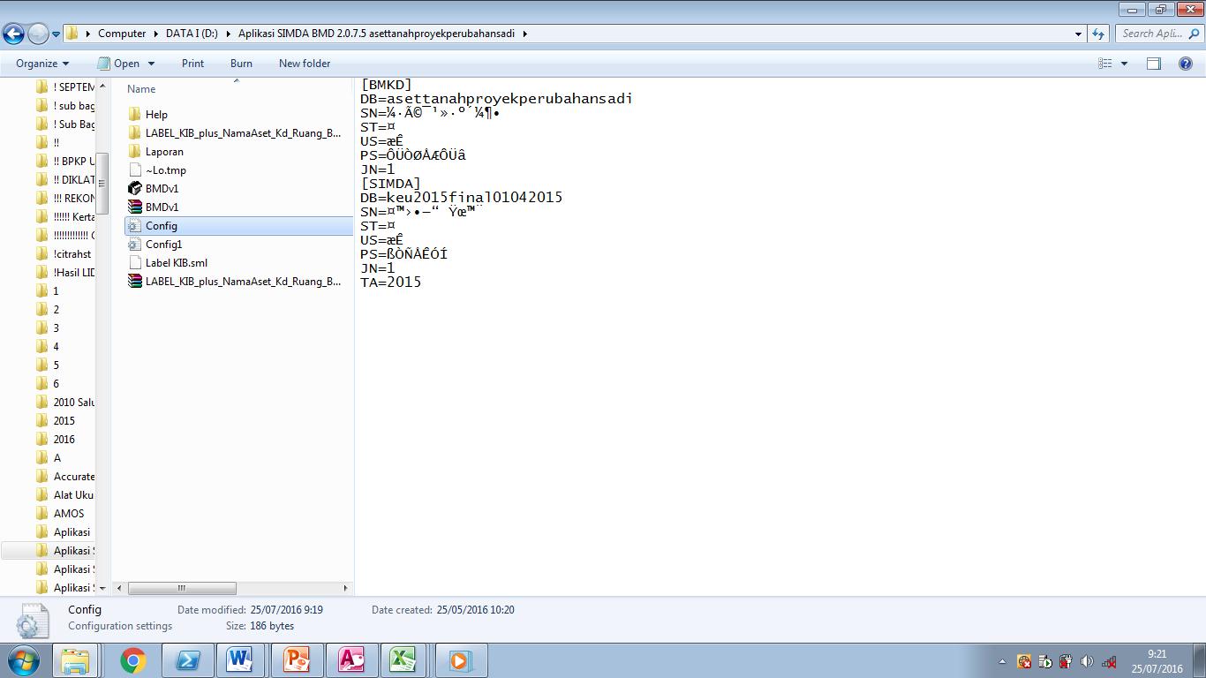The width and height of the screenshot is (1206, 678).
Task: Select the Config settings file icon
Action: click(135, 226)
